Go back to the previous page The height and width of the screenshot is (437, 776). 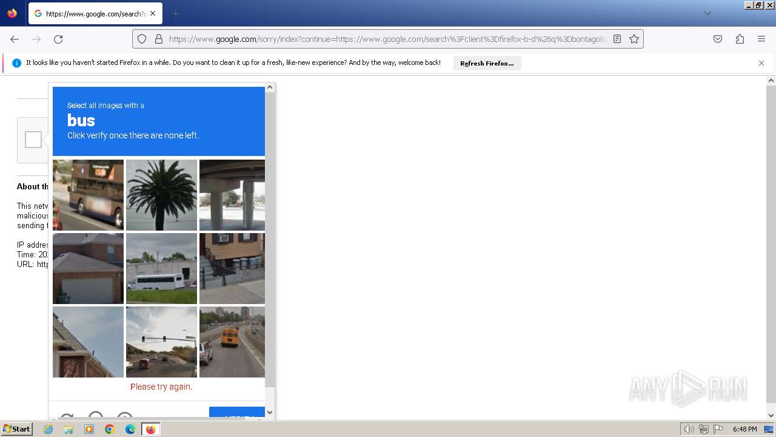[15, 39]
